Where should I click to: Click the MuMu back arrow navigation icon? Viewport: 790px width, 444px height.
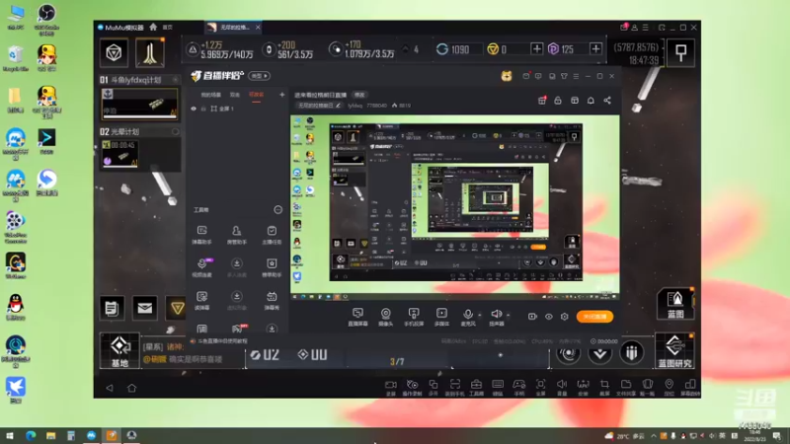[110, 388]
